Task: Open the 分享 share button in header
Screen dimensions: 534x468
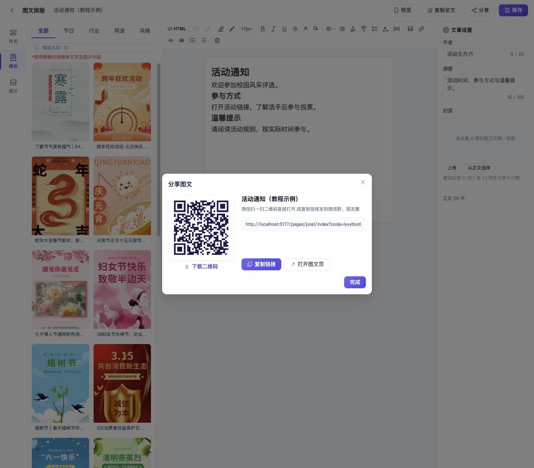Action: coord(480,10)
